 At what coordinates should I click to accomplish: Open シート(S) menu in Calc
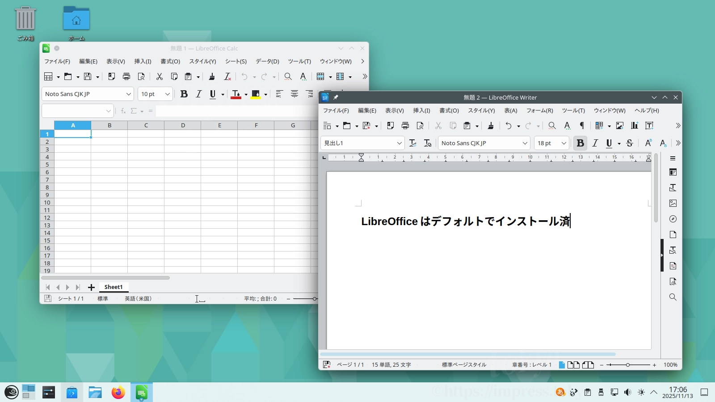(x=236, y=61)
